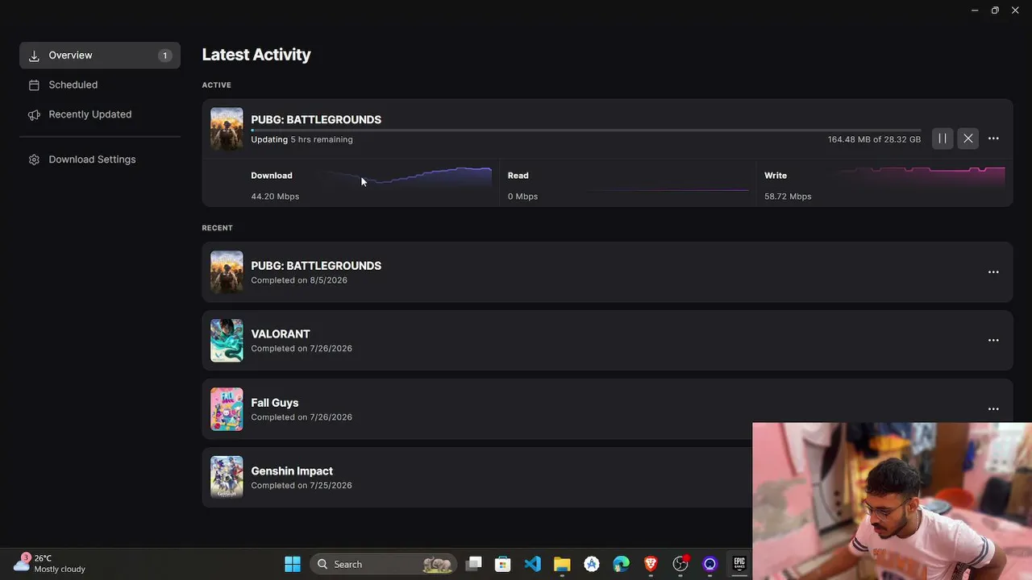Click the PUBG update progress bar
Image resolution: width=1032 pixels, height=580 pixels.
point(585,130)
